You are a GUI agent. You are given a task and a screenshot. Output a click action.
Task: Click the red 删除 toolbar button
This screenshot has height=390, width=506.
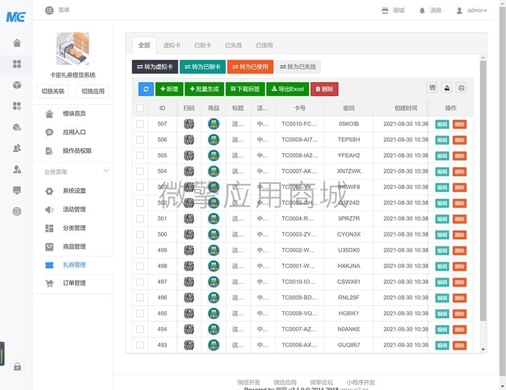pos(324,89)
